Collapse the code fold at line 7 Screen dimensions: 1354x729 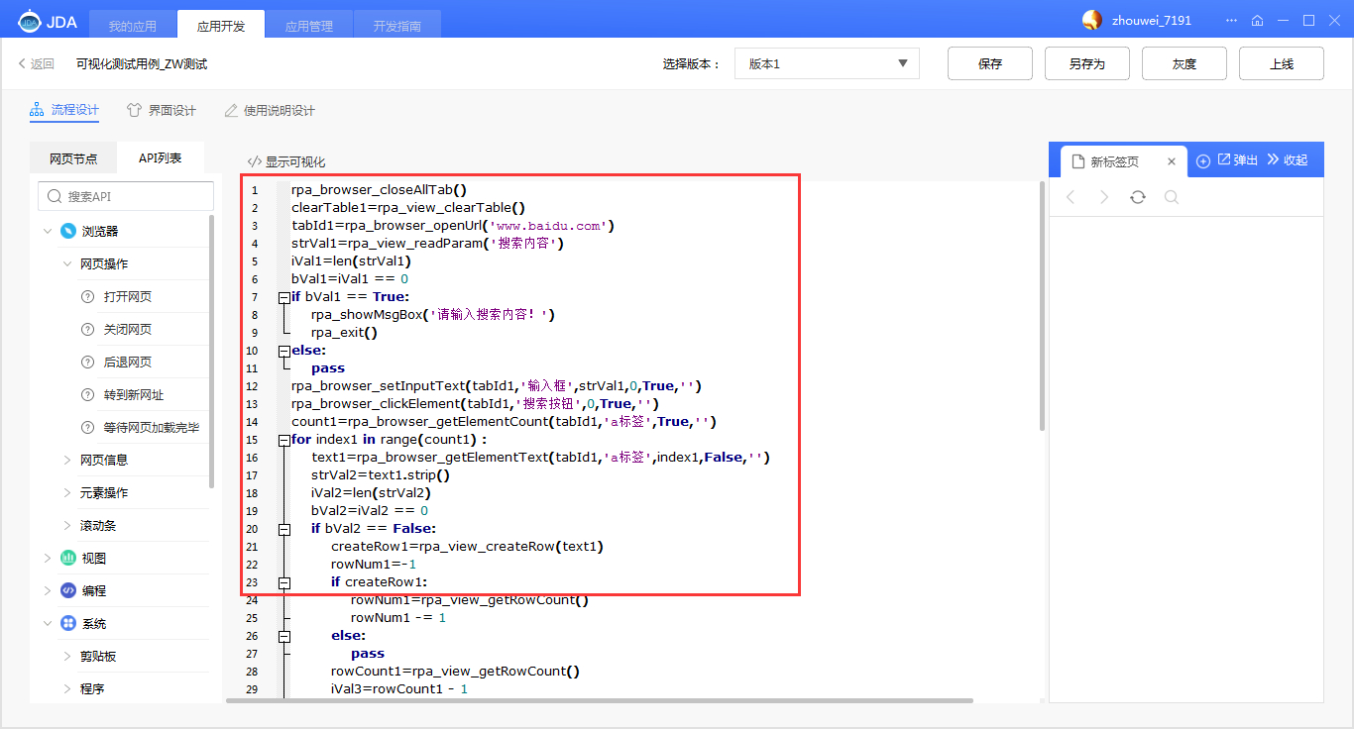(283, 297)
